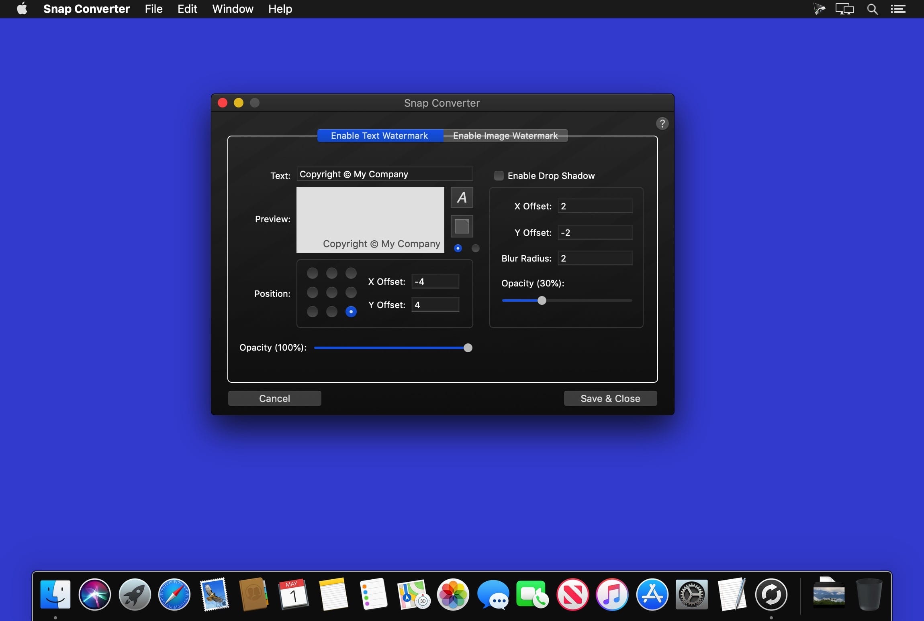Switch to Enable Text Watermark tab

(380, 136)
